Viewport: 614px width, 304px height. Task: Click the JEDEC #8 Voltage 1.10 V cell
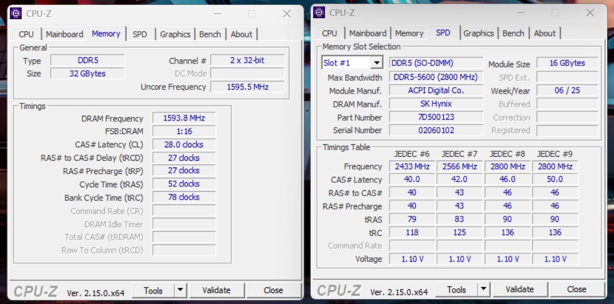click(x=507, y=259)
